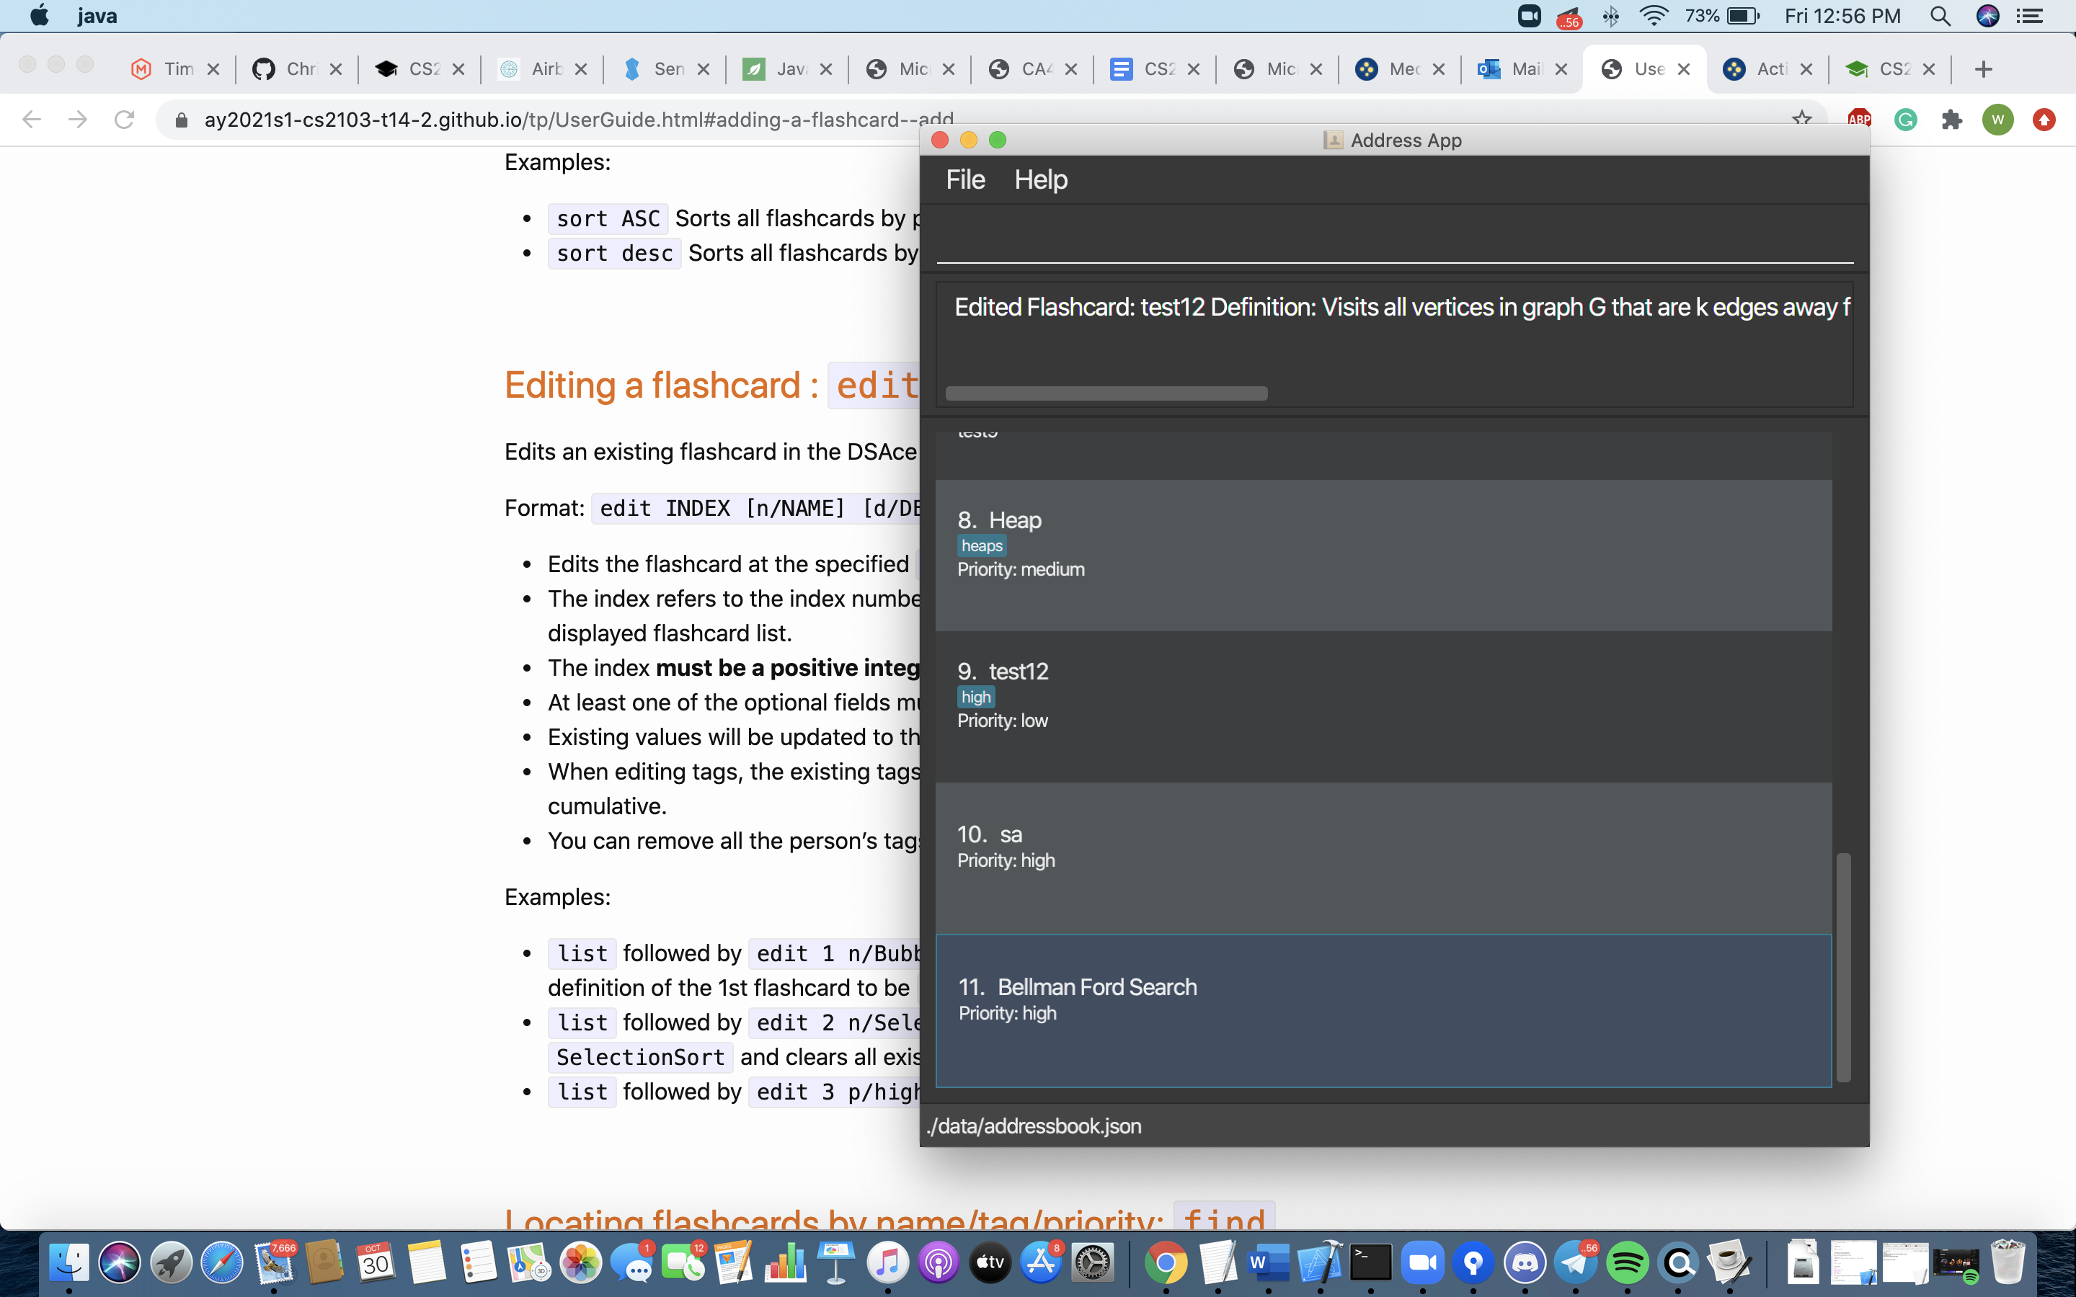Select the Heap flashcard entry
This screenshot has height=1297, width=2076.
pos(1383,555)
